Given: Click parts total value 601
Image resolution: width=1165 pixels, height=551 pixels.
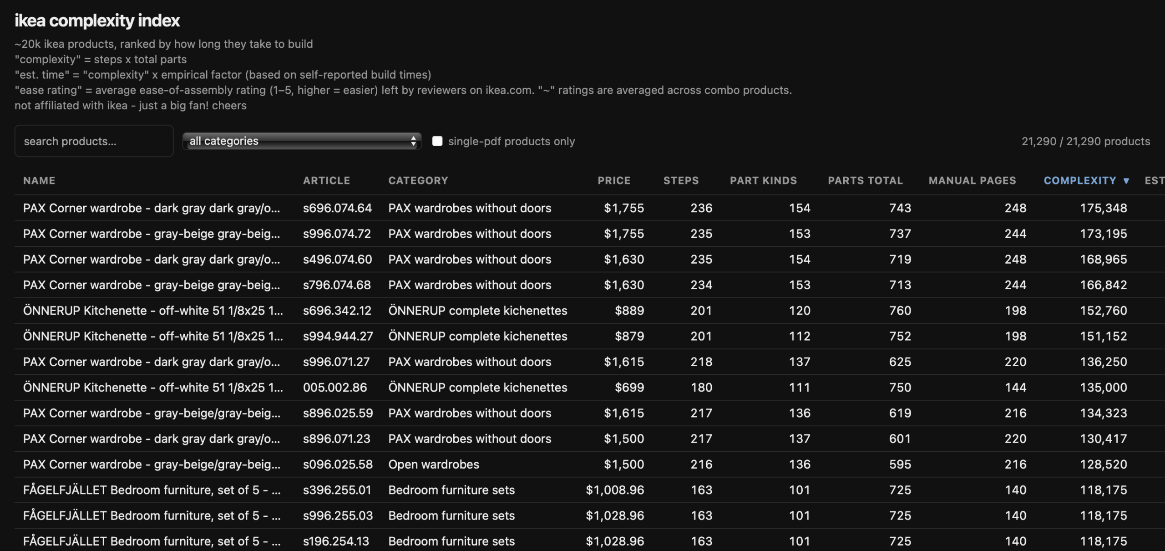Looking at the screenshot, I should point(900,439).
